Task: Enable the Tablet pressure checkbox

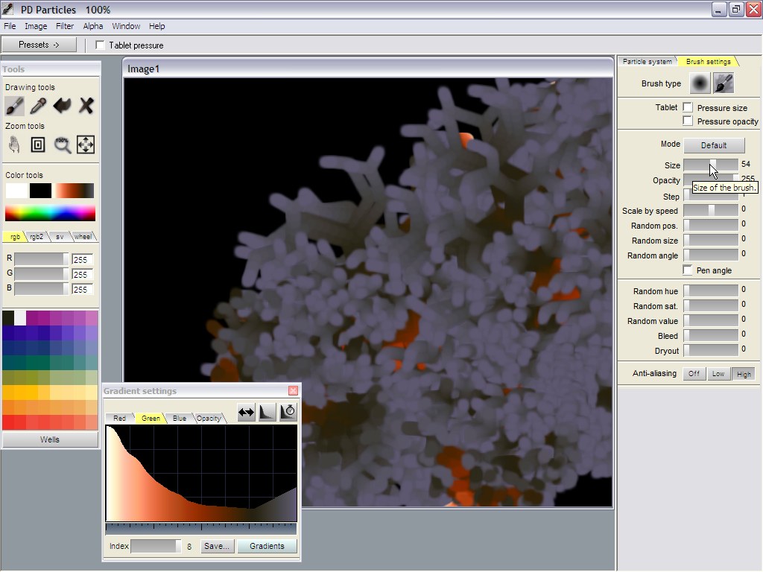Action: pyautogui.click(x=101, y=45)
